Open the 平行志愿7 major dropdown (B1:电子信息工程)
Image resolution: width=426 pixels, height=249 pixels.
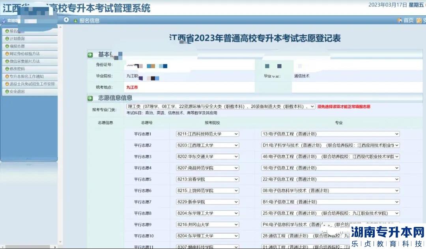331,202
